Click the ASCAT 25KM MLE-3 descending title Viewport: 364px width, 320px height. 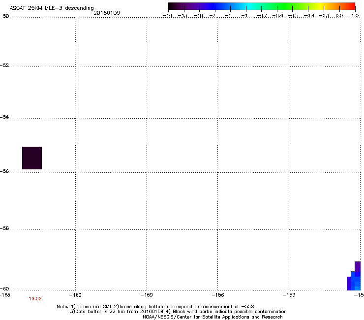click(x=52, y=8)
